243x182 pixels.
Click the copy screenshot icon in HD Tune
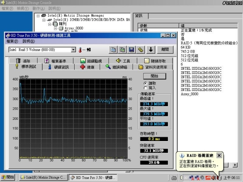[x=122, y=50]
